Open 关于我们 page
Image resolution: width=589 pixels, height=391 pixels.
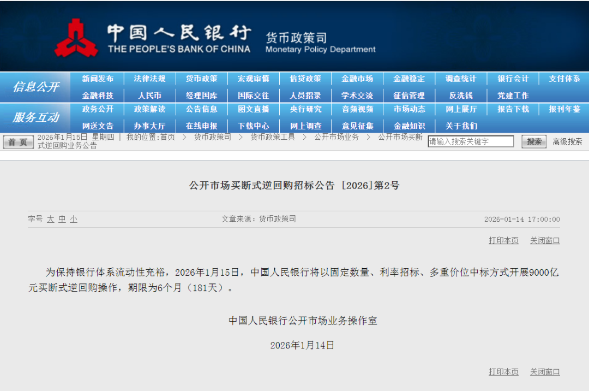(x=461, y=126)
